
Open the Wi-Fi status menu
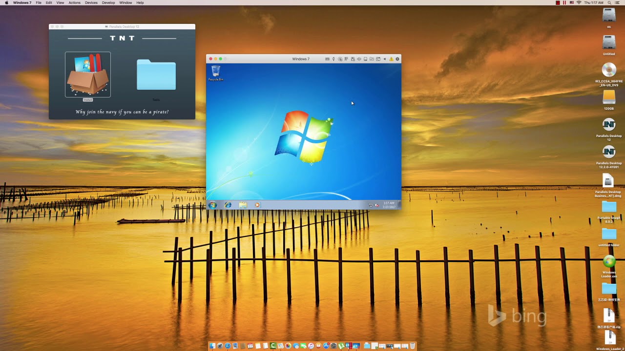pos(579,3)
